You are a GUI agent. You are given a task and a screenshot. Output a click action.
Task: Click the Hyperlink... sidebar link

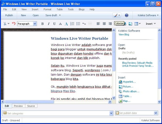pyautogui.click(x=129, y=82)
